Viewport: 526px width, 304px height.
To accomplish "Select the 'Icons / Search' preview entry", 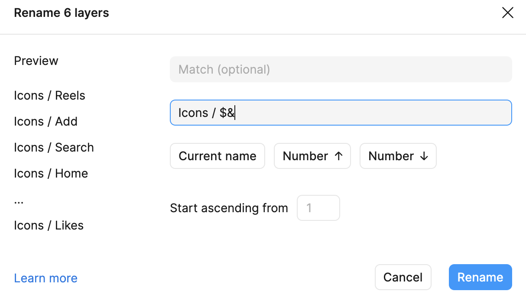I will (x=54, y=147).
